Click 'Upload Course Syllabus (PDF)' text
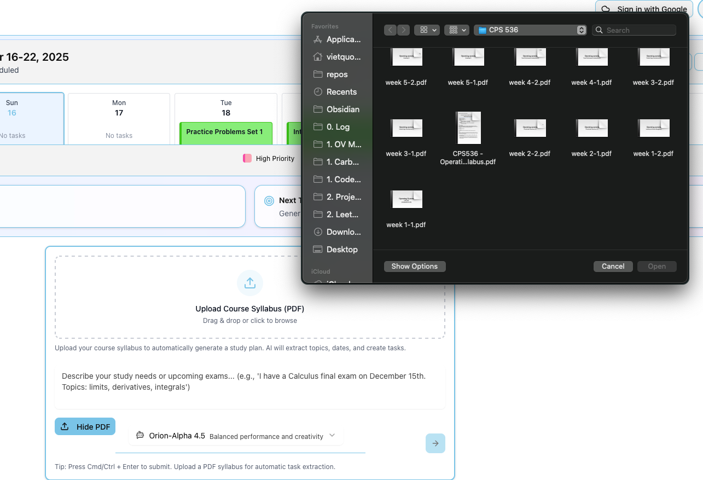 (250, 309)
